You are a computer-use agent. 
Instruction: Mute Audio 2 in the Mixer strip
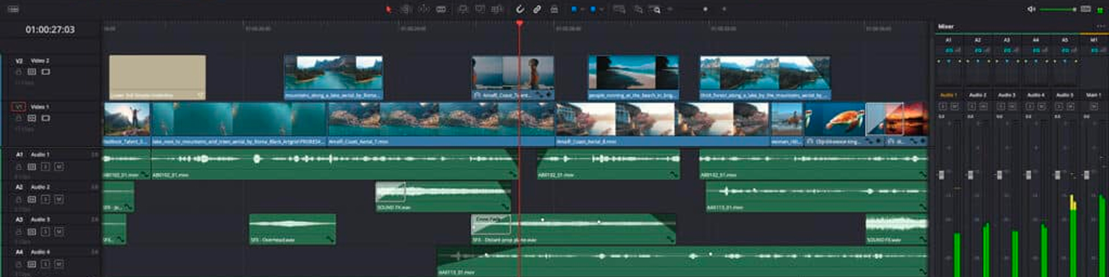pos(984,106)
